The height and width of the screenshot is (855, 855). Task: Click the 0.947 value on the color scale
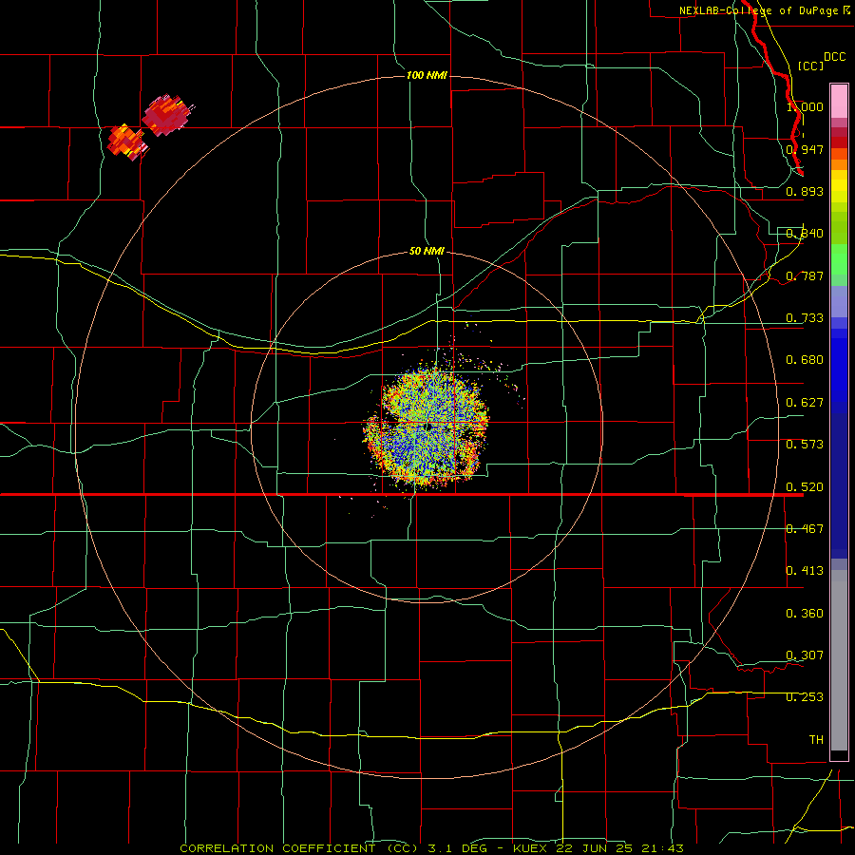pyautogui.click(x=805, y=149)
